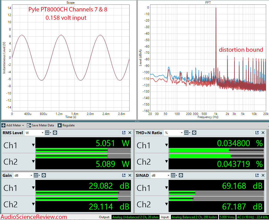Click the THD+N Ratio Ch1 bar graph
This screenshot has width=269, height=220.
pyautogui.click(x=216, y=151)
